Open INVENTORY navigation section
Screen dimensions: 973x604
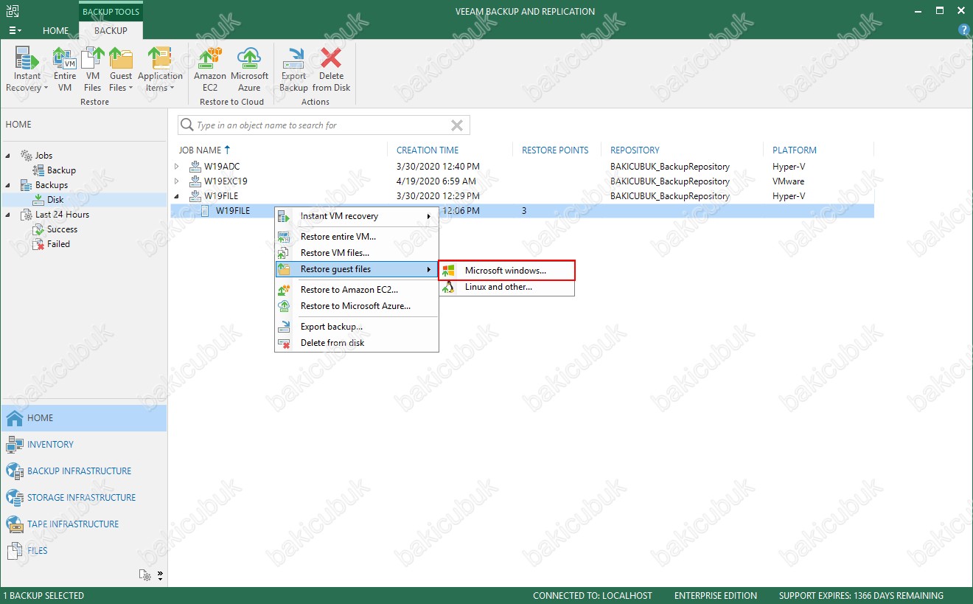[x=83, y=445]
